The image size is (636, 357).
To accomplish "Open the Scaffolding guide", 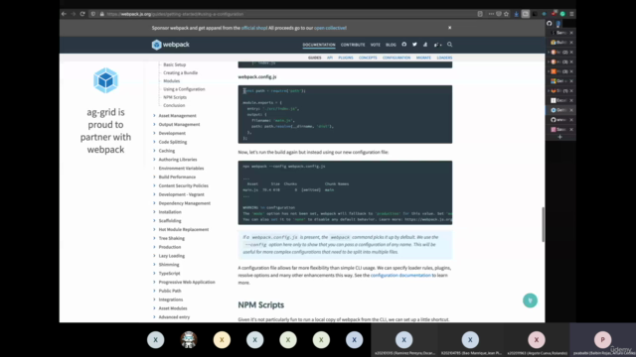I will pos(170,220).
